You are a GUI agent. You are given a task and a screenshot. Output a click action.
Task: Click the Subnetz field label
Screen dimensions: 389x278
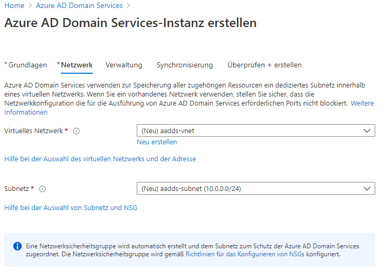[16, 189]
